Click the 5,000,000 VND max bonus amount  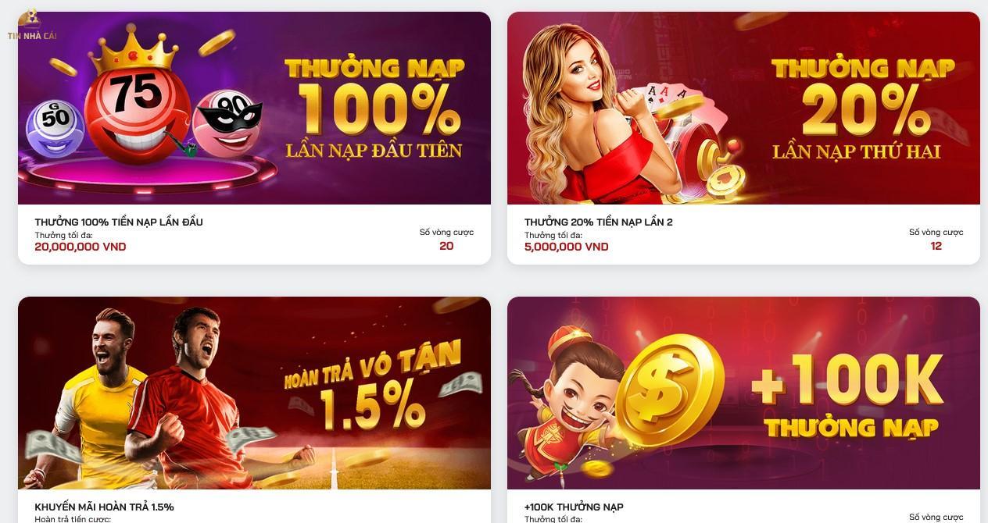567,247
